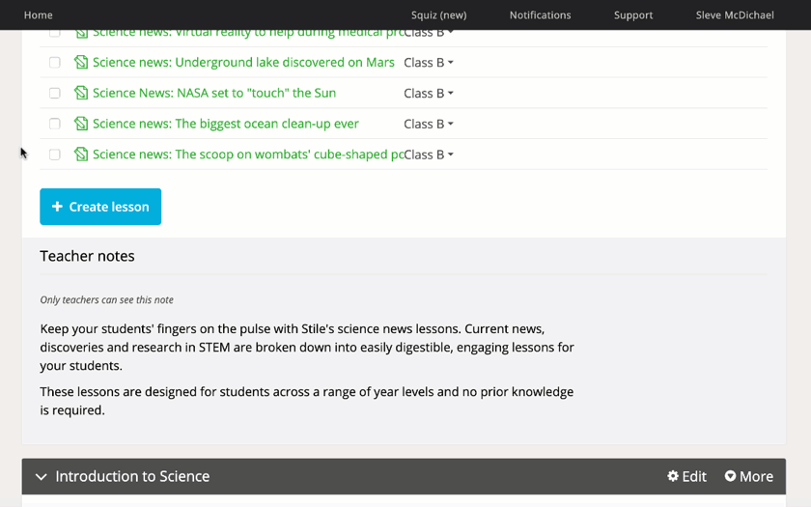
Task: Click lesson icon beside Underground lake on Mars
Action: 81,62
